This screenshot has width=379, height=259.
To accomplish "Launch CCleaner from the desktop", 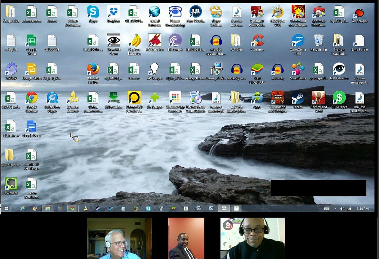I will (257, 41).
